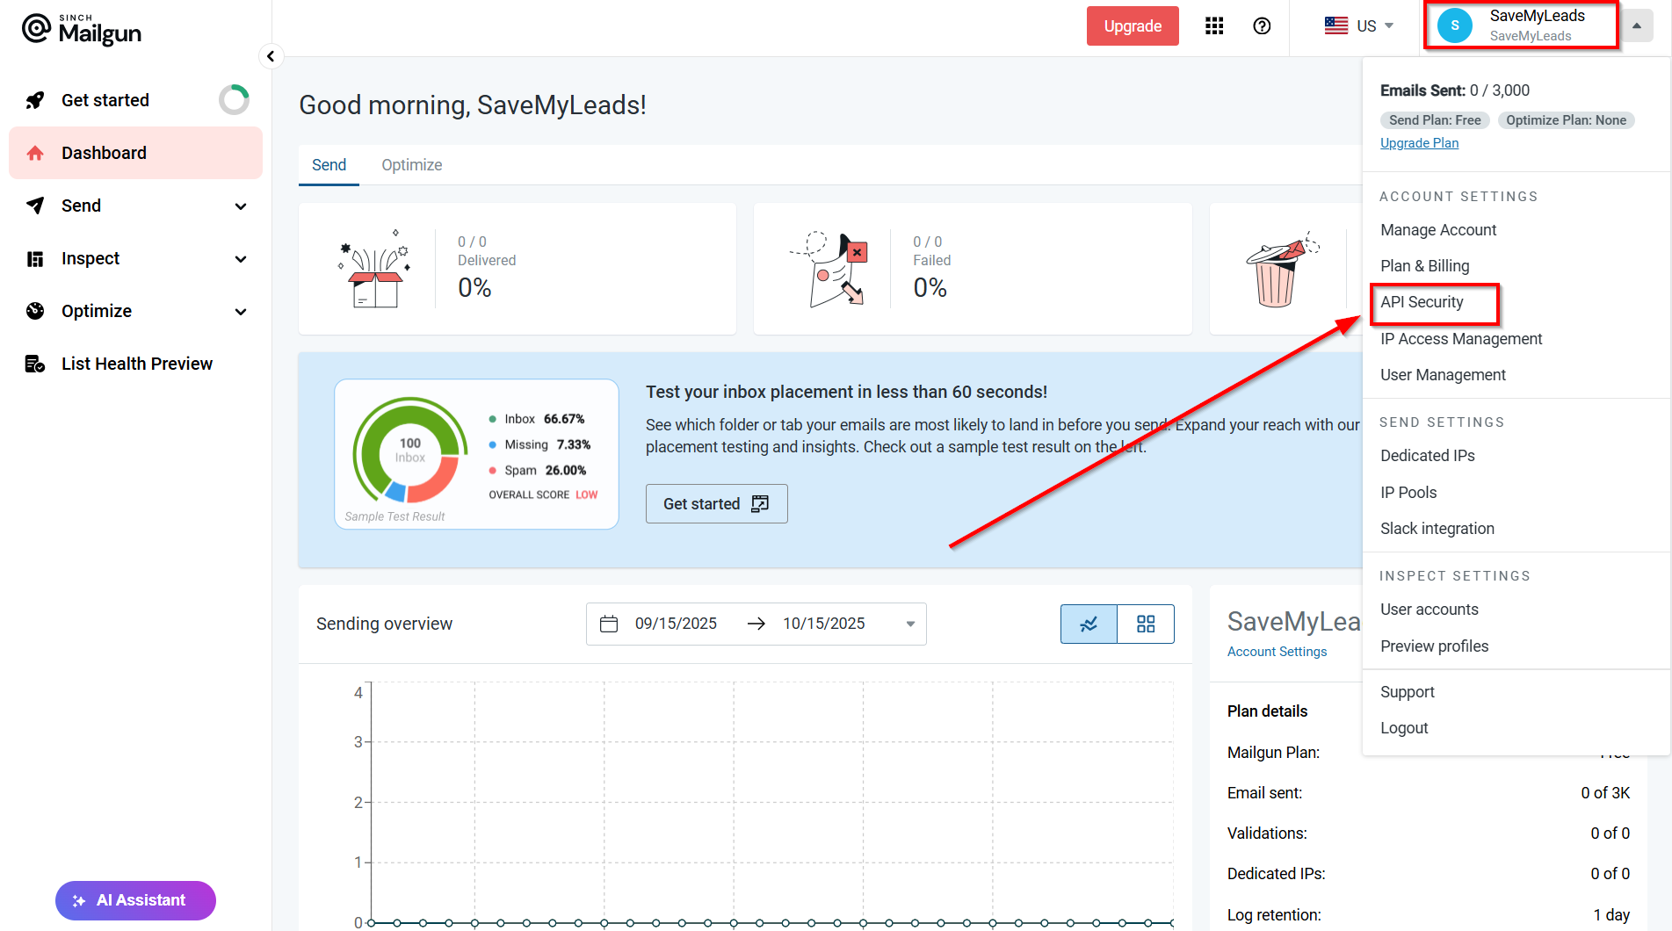Open the apps grid icon
The height and width of the screenshot is (931, 1672).
tap(1214, 26)
